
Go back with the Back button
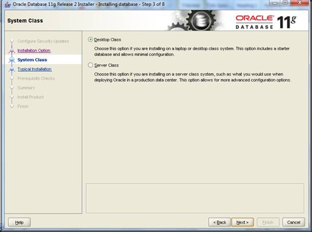click(219, 222)
